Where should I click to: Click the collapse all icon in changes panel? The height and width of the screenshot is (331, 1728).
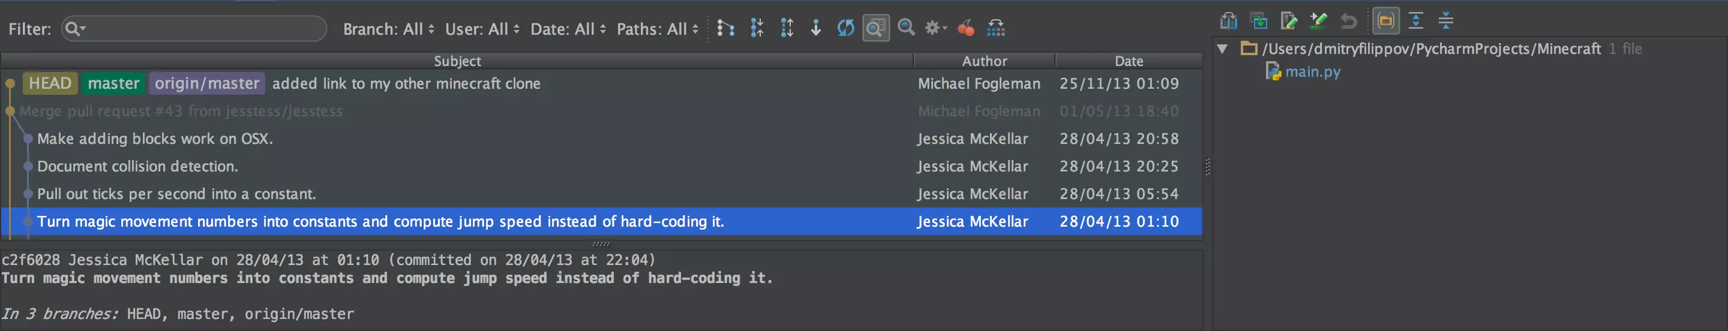[x=1445, y=21]
